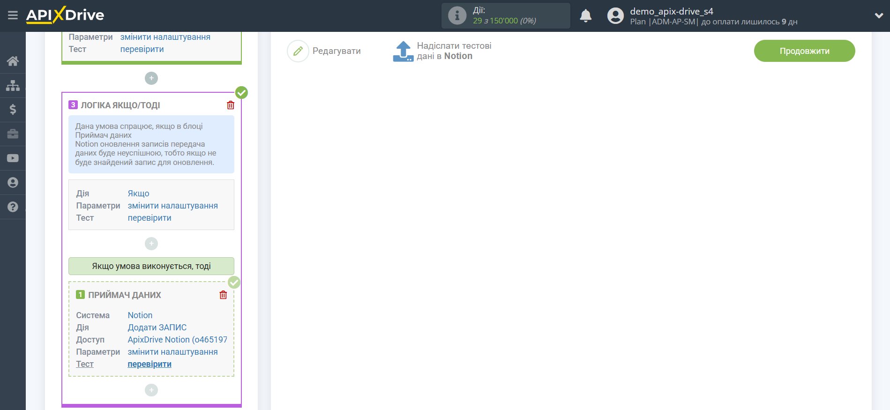Click Якщо умова виконується, тоді bar
Image resolution: width=890 pixels, height=410 pixels.
[x=151, y=266]
